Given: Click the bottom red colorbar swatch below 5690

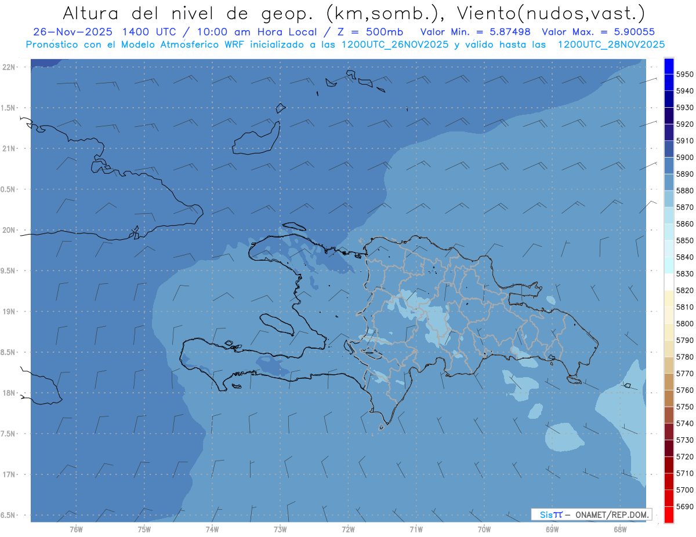Looking at the screenshot, I should point(669,514).
